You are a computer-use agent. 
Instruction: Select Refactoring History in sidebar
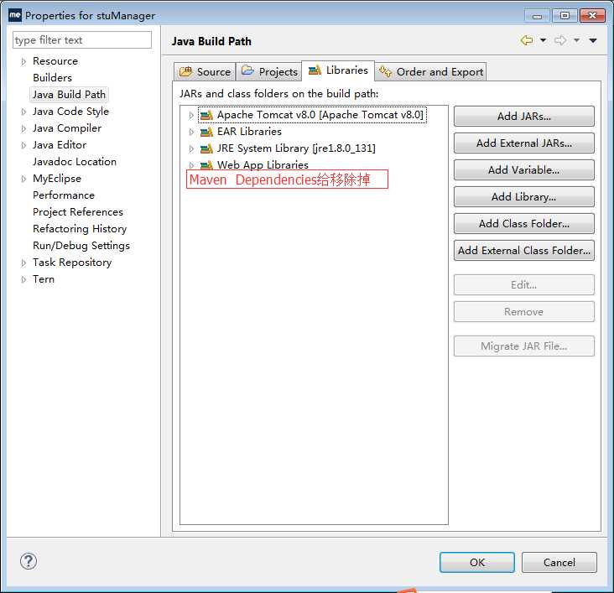(80, 229)
